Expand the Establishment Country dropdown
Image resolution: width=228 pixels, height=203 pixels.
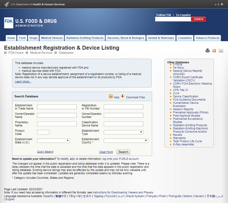tap(126, 141)
